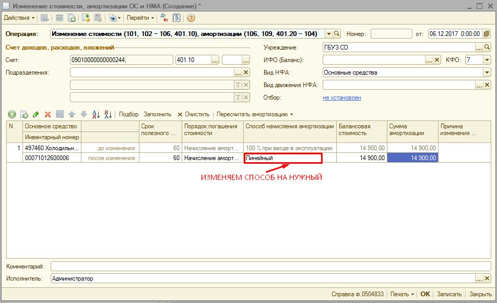
Task: Click the pencil edit row icon
Action: click(x=35, y=114)
